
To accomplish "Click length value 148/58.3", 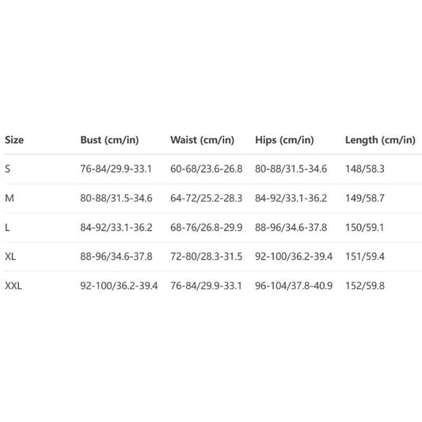I will (x=365, y=169).
